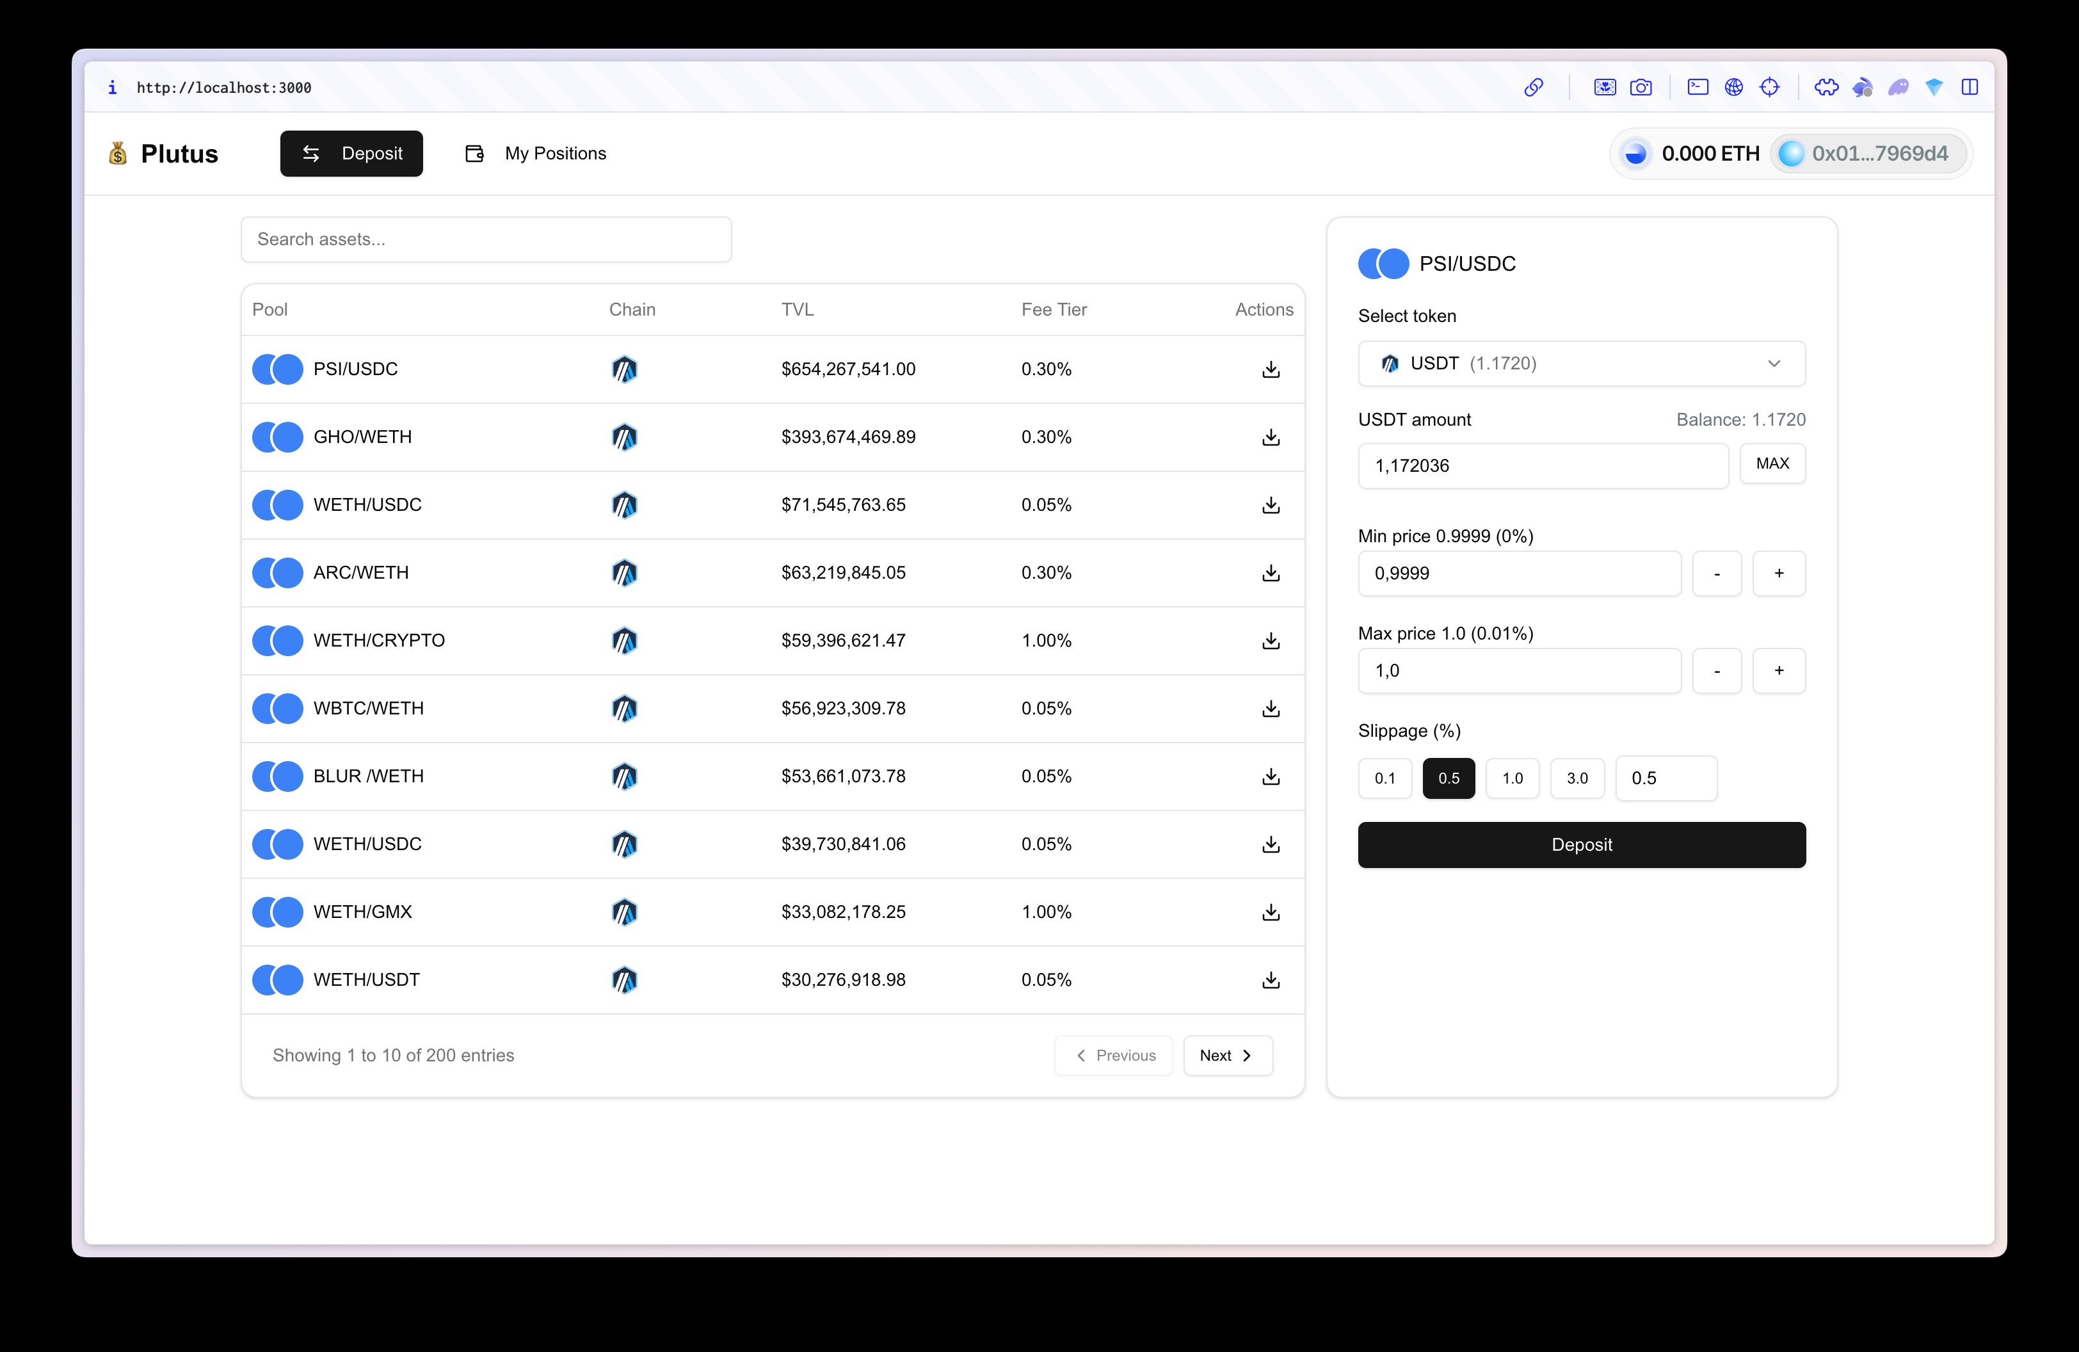Click the Arbitrum chain icon in WETH/GMX row
2079x1352 pixels.
[x=623, y=912]
